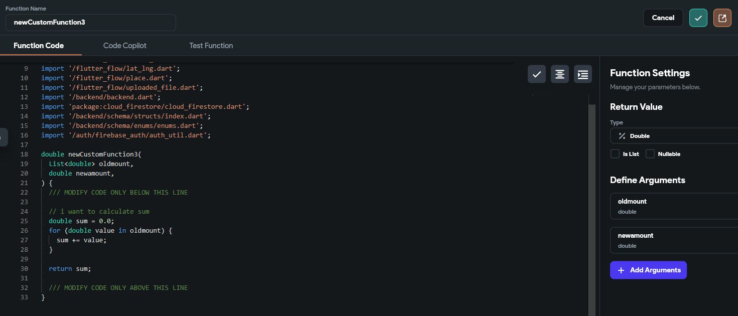738x316 pixels.
Task: Click the checkmark icon above the code editor
Action: tap(537, 74)
